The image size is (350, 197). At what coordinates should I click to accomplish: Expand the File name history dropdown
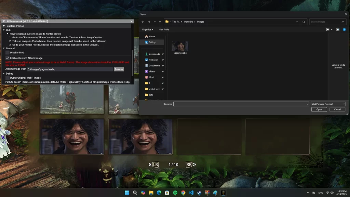(307, 104)
